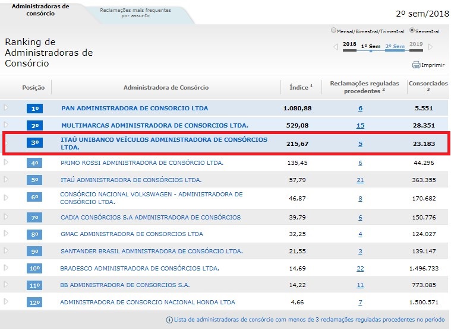Image resolution: width=451 pixels, height=331 pixels.
Task: Expand the Multimarcas Administradora row arrow
Action: point(7,125)
